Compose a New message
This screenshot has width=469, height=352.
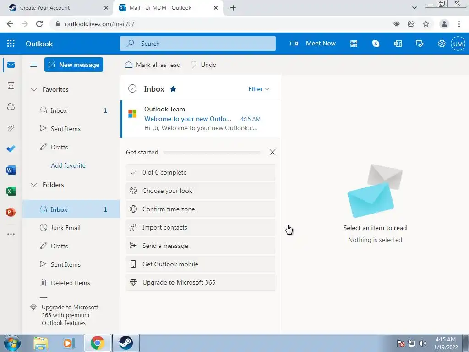(74, 65)
